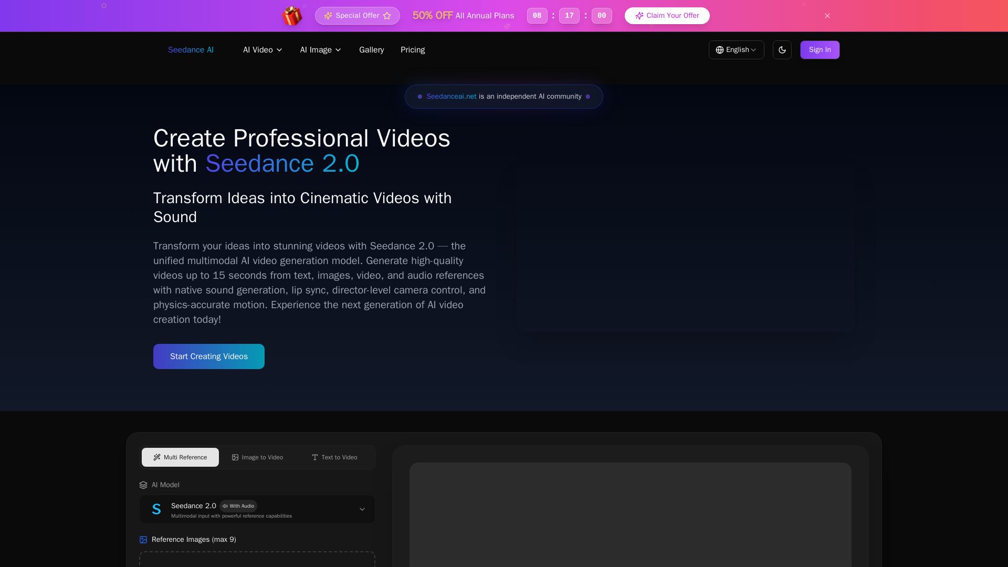Claim Your Offer button
The width and height of the screenshot is (1008, 567).
(x=667, y=16)
